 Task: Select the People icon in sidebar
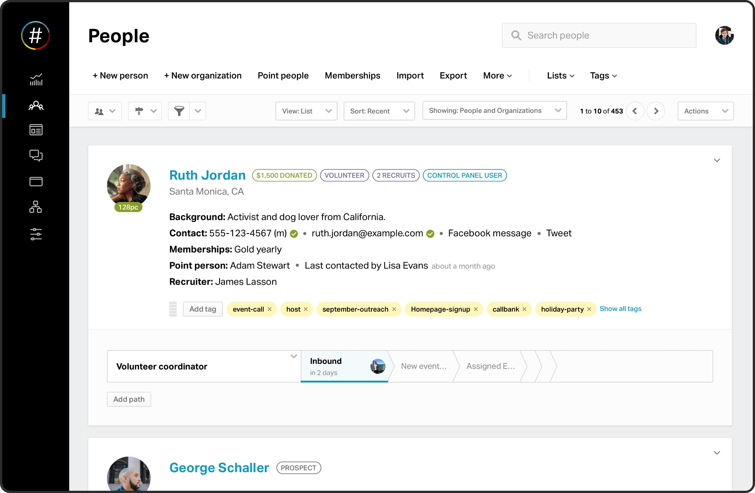[36, 106]
